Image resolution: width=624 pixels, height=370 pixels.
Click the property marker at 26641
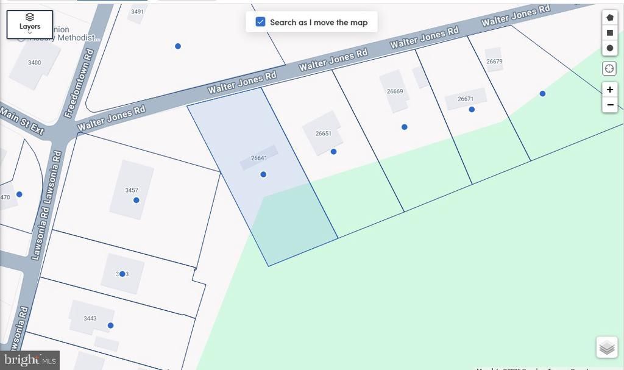(x=263, y=174)
